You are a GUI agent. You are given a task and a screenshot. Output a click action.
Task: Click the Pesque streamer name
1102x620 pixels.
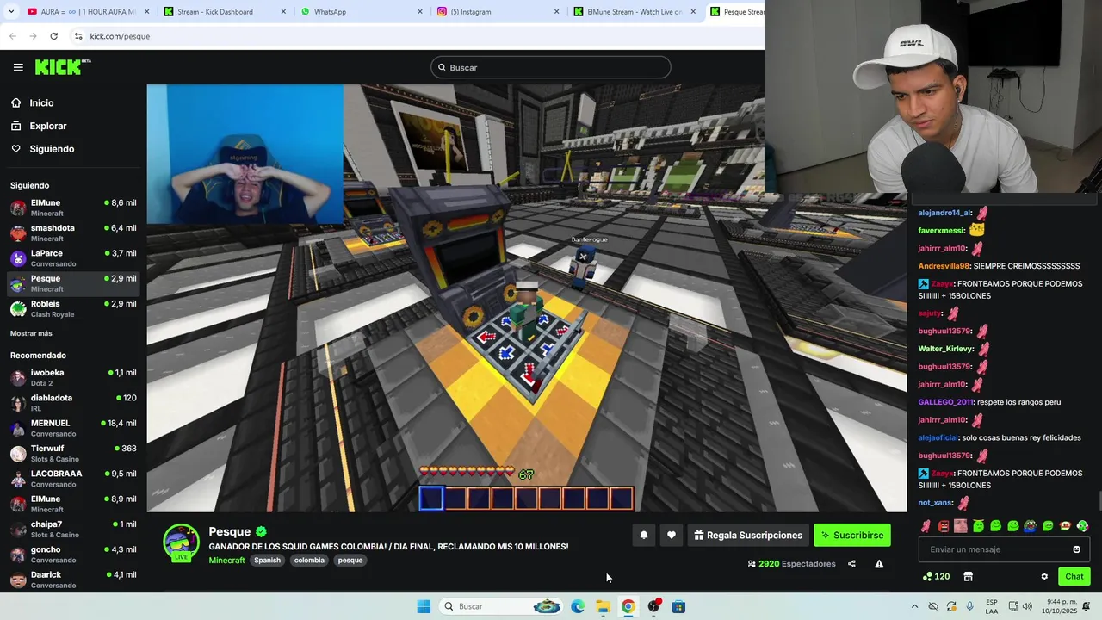[230, 531]
